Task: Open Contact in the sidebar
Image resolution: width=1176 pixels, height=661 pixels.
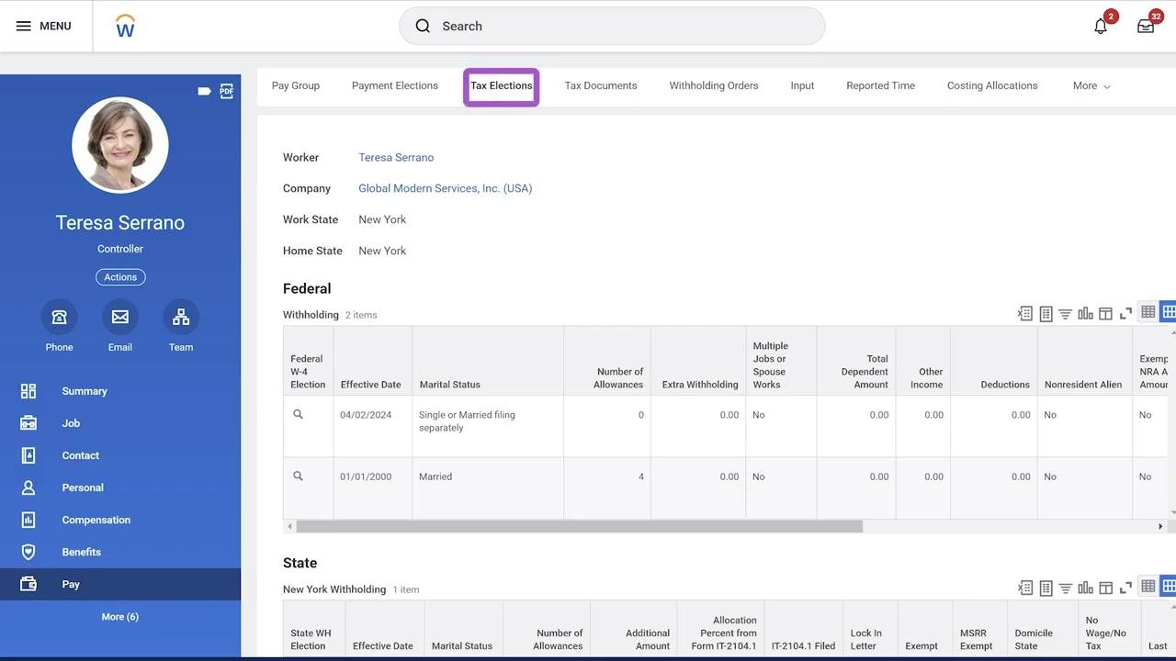Action: click(120, 455)
